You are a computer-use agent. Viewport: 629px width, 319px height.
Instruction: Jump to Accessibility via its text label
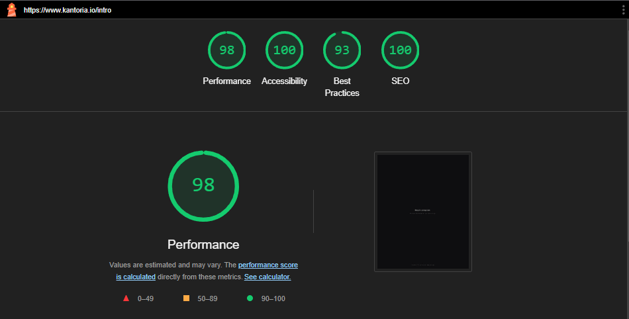point(284,81)
